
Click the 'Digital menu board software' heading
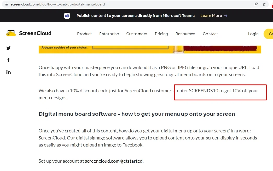(x=137, y=114)
